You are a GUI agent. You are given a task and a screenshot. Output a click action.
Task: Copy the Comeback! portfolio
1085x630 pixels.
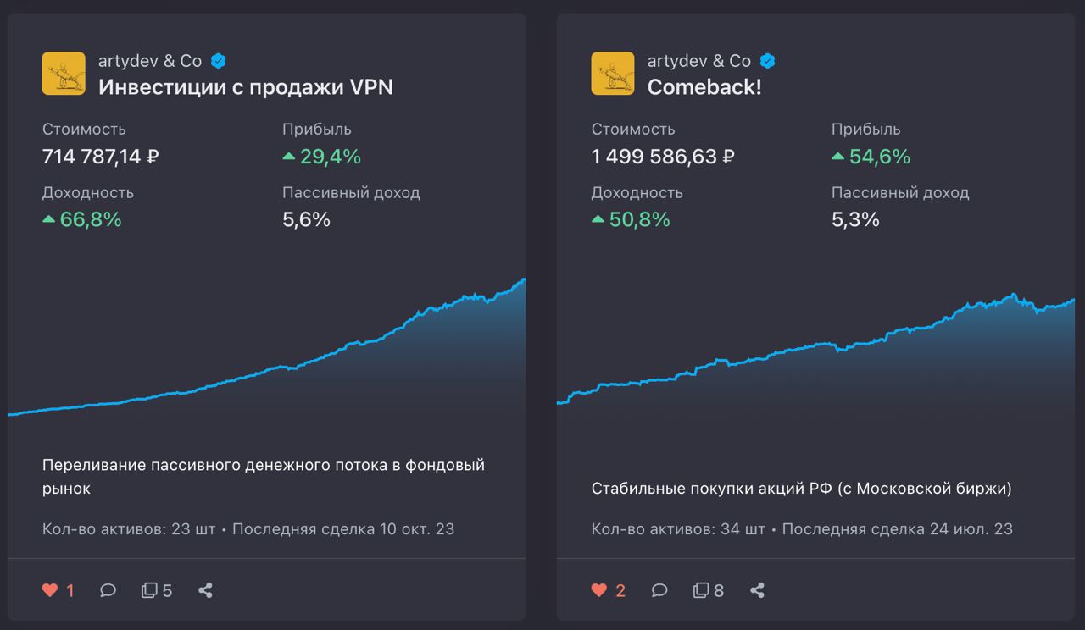coord(701,590)
